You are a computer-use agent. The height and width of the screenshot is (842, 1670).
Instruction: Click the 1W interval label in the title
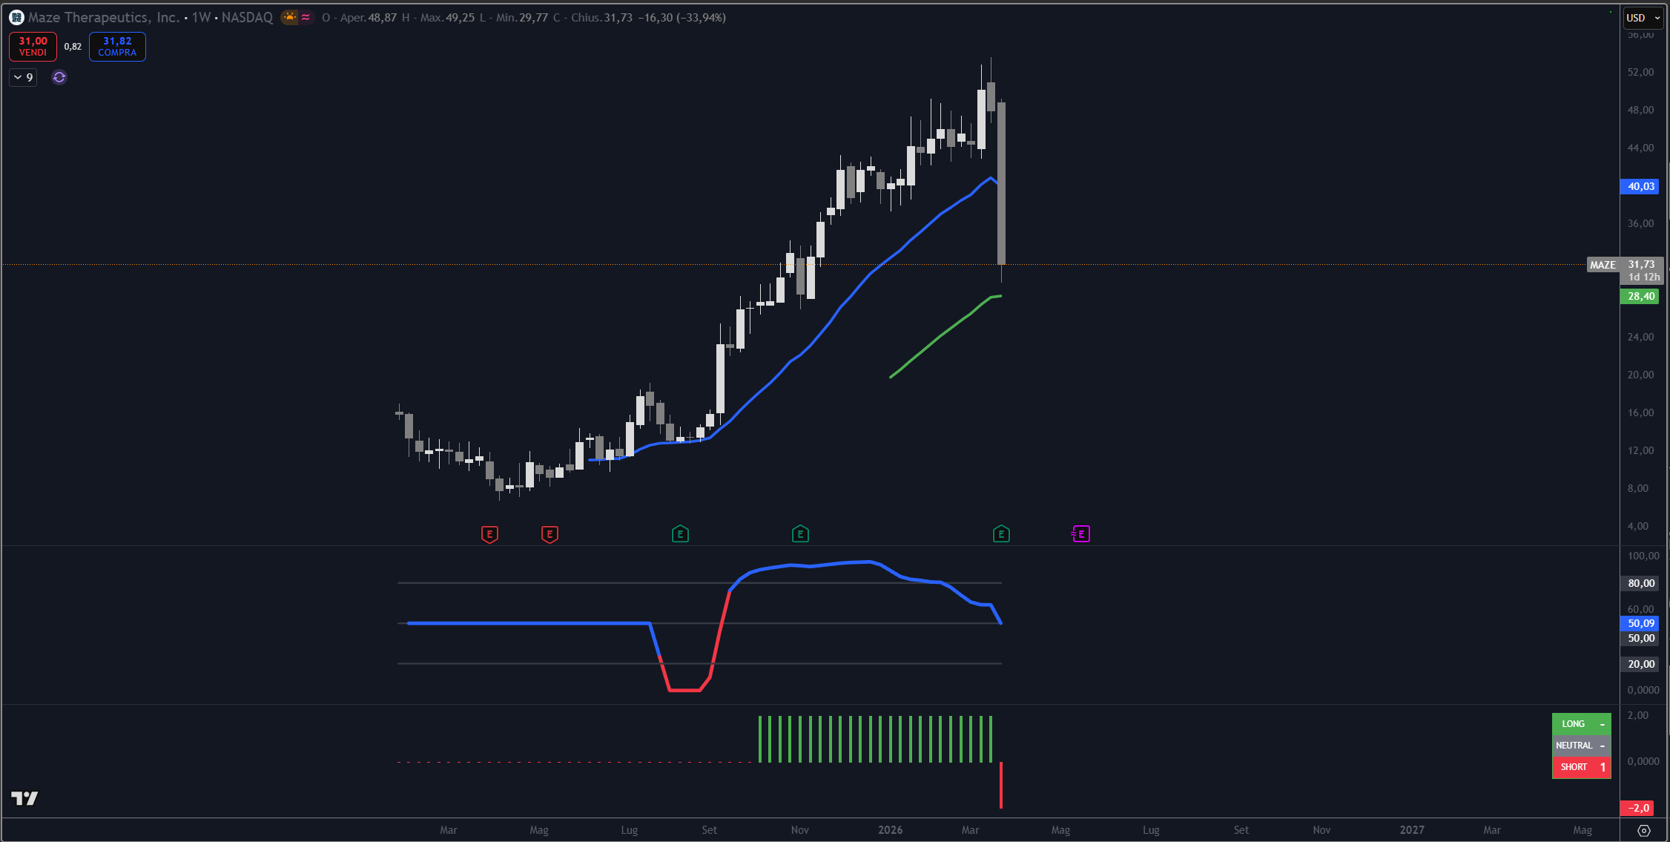coord(201,17)
